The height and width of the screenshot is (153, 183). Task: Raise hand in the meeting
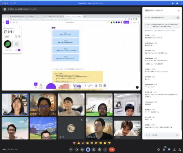coord(100,150)
